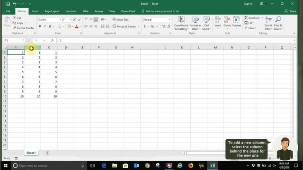Open the Format cells menu

pyautogui.click(x=237, y=23)
